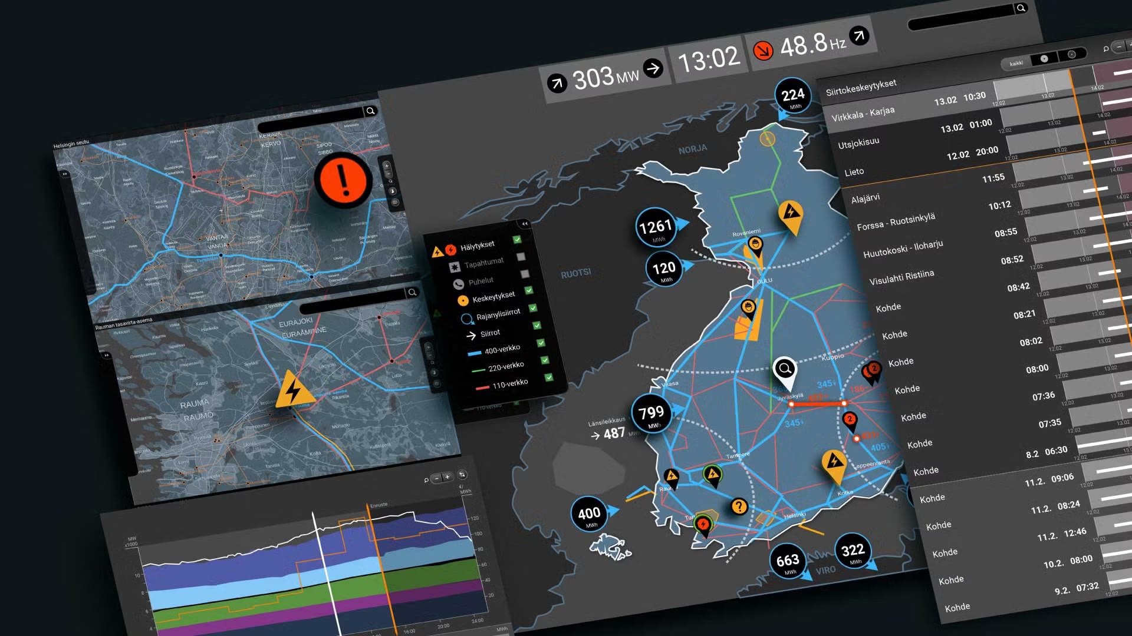Viewport: 1132px width, 636px height.
Task: Select the kaikki filter tab
Action: tap(1016, 63)
